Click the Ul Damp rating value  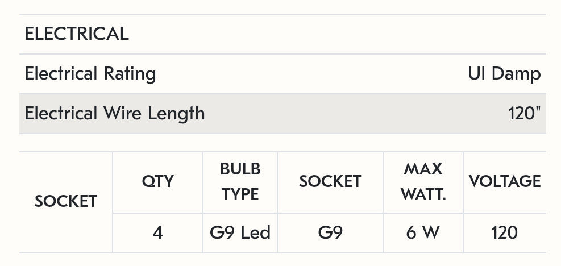tap(504, 74)
